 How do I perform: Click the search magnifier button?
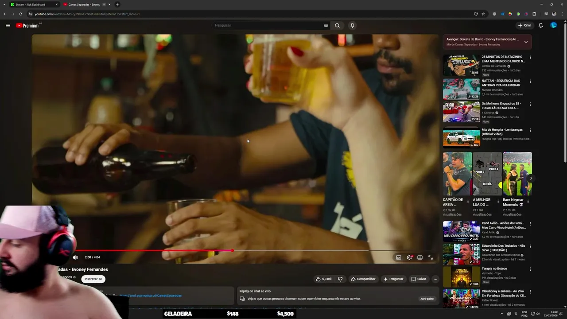coord(337,25)
